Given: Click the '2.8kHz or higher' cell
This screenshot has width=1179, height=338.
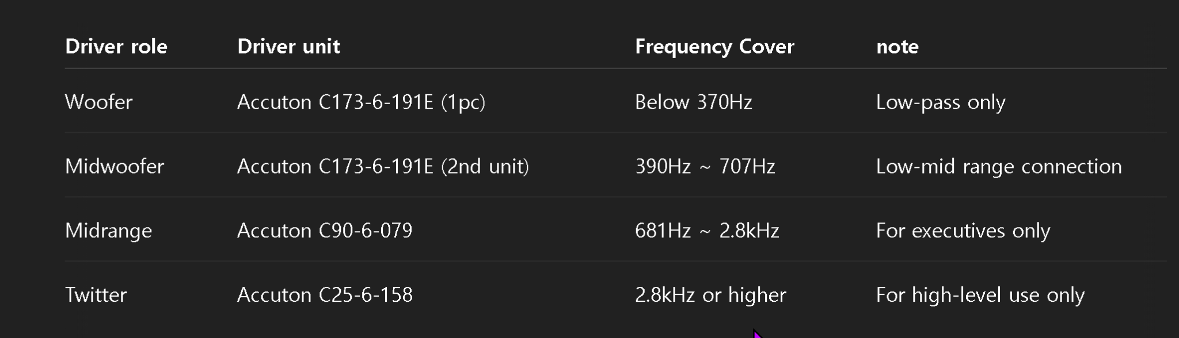Looking at the screenshot, I should click(710, 295).
